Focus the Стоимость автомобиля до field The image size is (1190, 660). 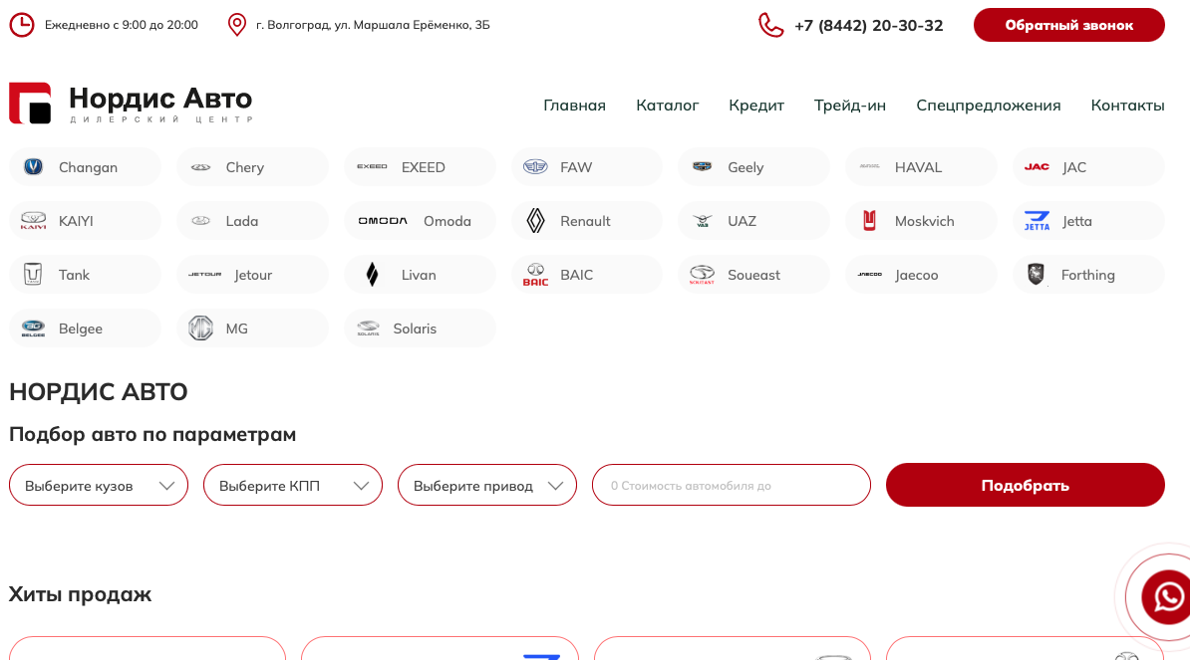coord(731,485)
